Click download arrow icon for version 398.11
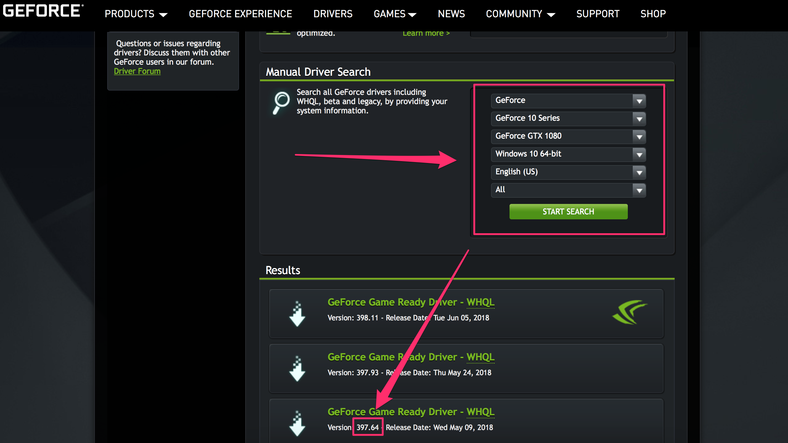Screen dimensions: 788x443 297,314
